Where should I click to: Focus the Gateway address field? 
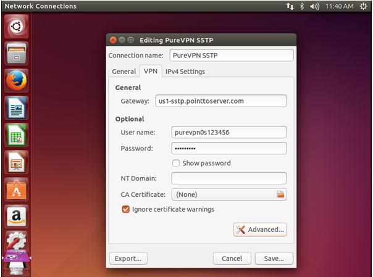(221, 101)
